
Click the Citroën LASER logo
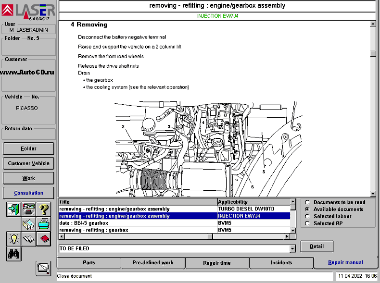click(28, 11)
